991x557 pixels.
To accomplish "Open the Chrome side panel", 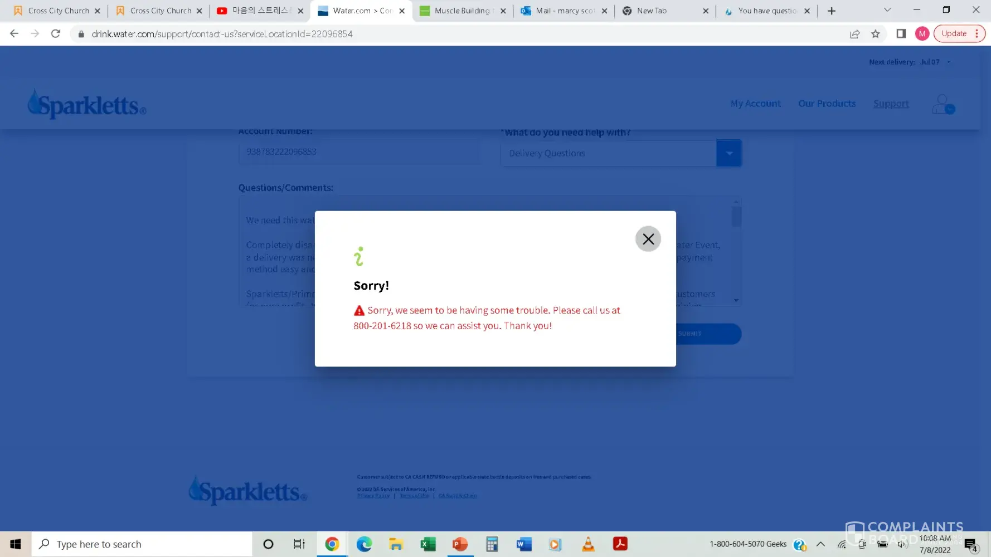I will tap(901, 34).
